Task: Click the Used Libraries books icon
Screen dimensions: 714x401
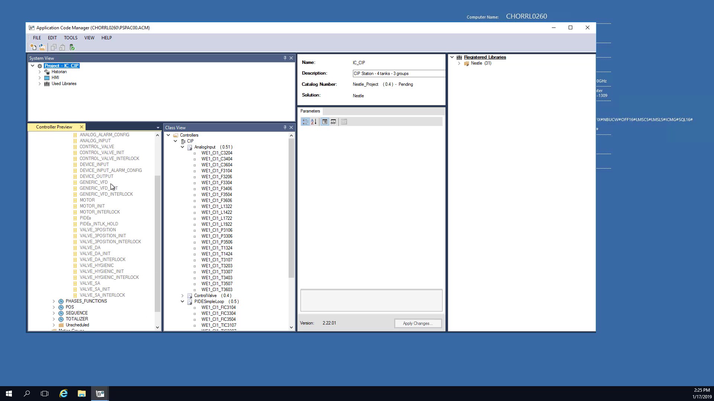Action: (x=47, y=84)
